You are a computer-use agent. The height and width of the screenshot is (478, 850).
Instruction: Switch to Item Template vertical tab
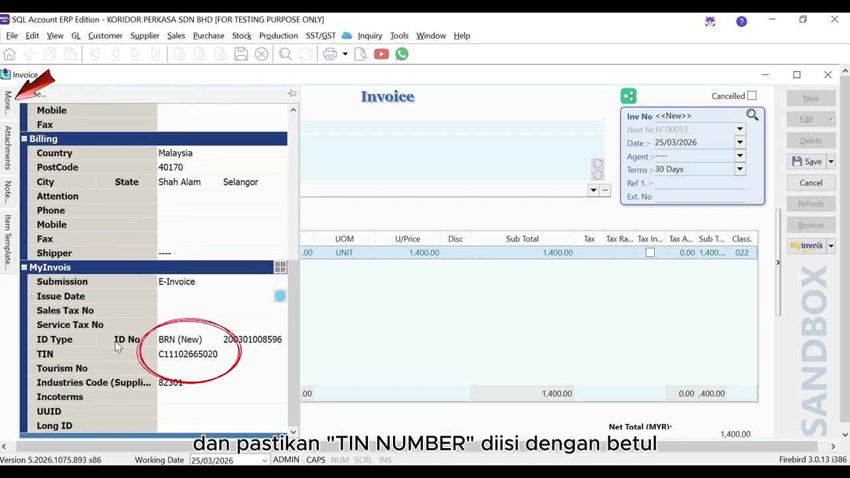(8, 241)
